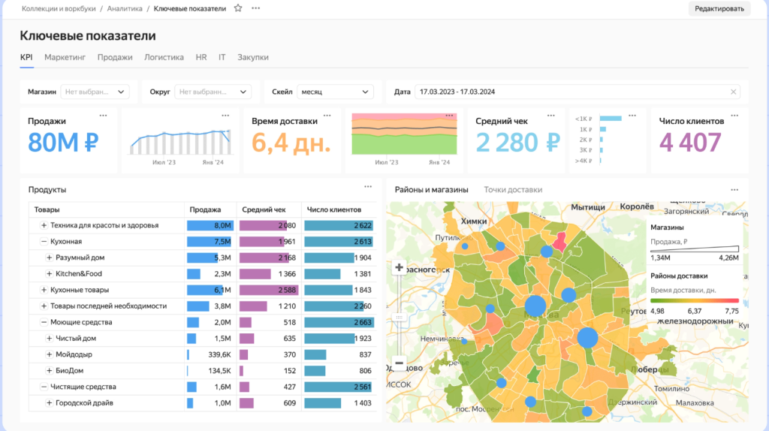Open the Скейл dropdown set to месяц

pos(335,92)
